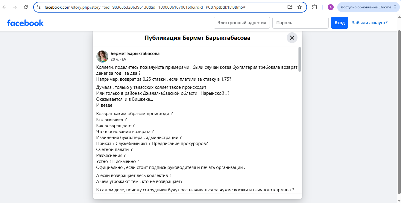Open site information icon in address bar
Viewport: 401px width, 203px height.
[39, 7]
